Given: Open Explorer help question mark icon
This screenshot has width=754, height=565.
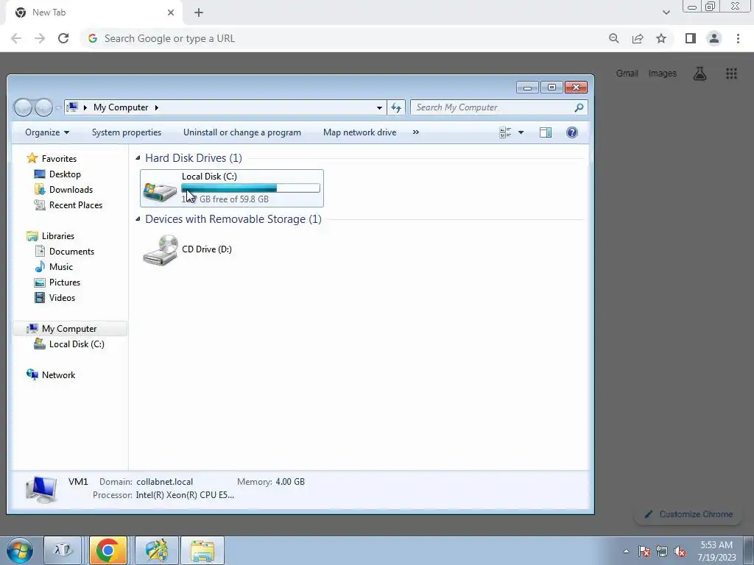Looking at the screenshot, I should (571, 132).
